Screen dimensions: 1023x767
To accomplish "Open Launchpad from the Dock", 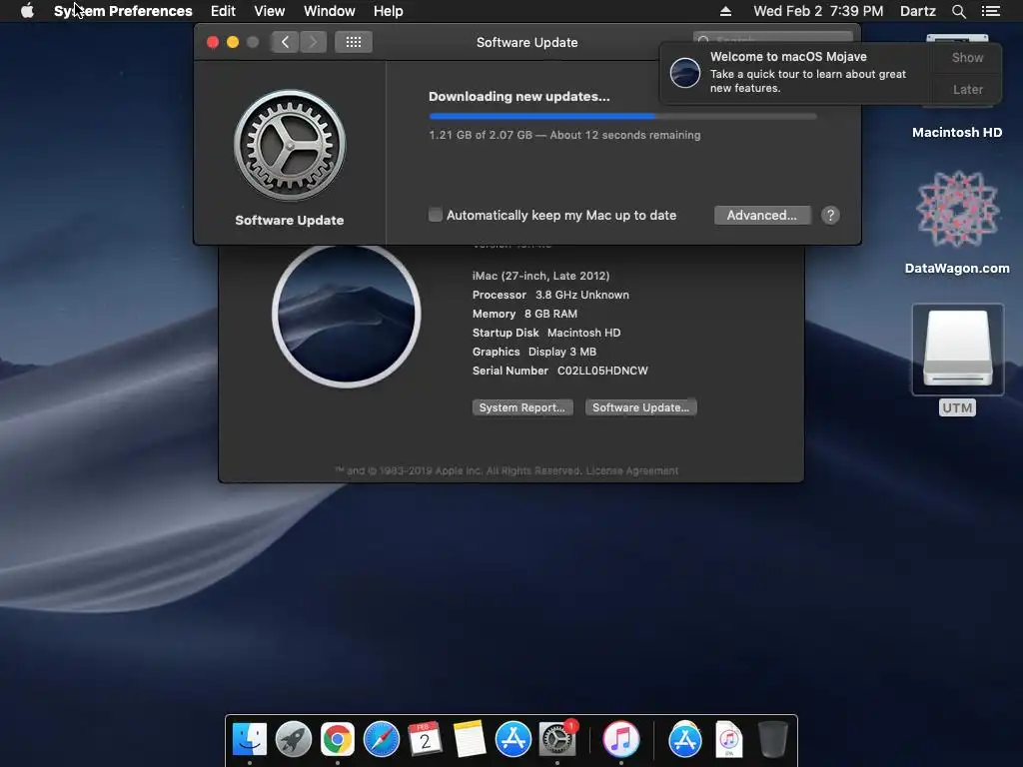I will [293, 739].
